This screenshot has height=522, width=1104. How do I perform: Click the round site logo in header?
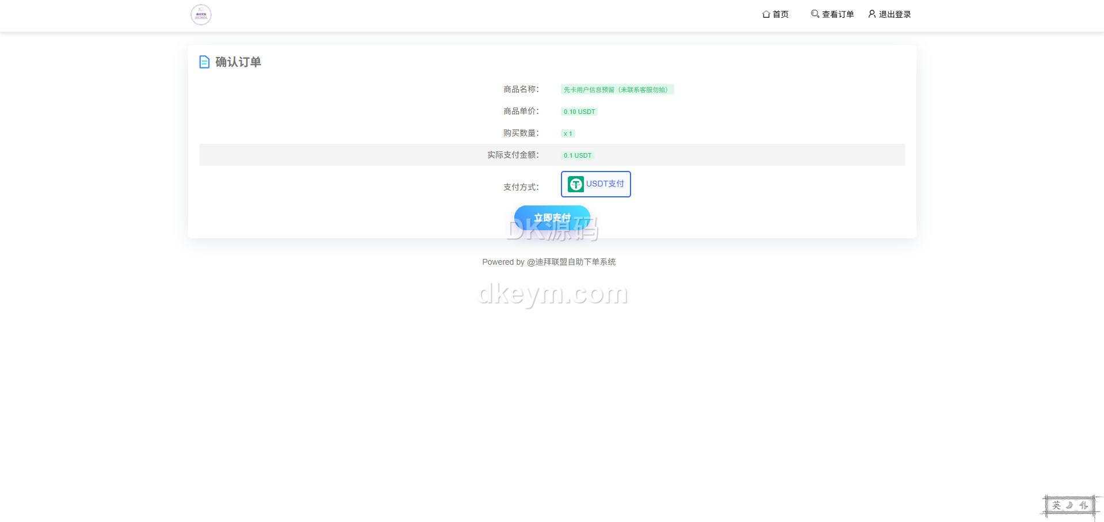click(x=201, y=14)
